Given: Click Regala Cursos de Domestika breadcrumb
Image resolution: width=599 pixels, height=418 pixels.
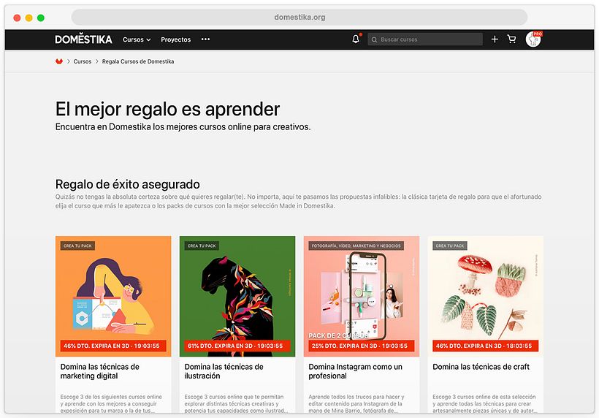Looking at the screenshot, I should point(138,61).
